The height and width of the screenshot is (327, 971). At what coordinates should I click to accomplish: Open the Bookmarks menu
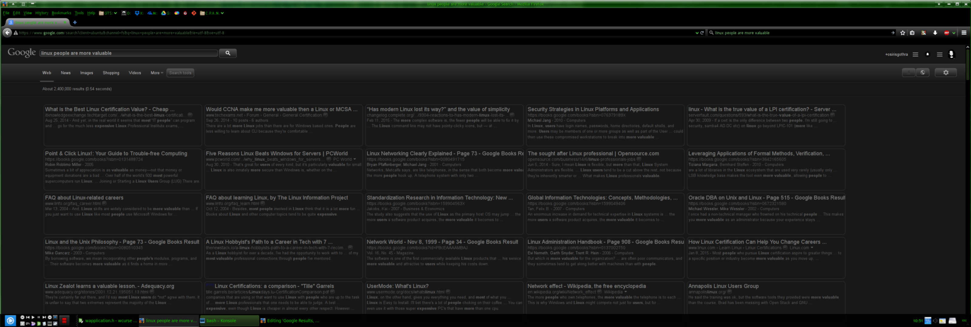click(61, 13)
